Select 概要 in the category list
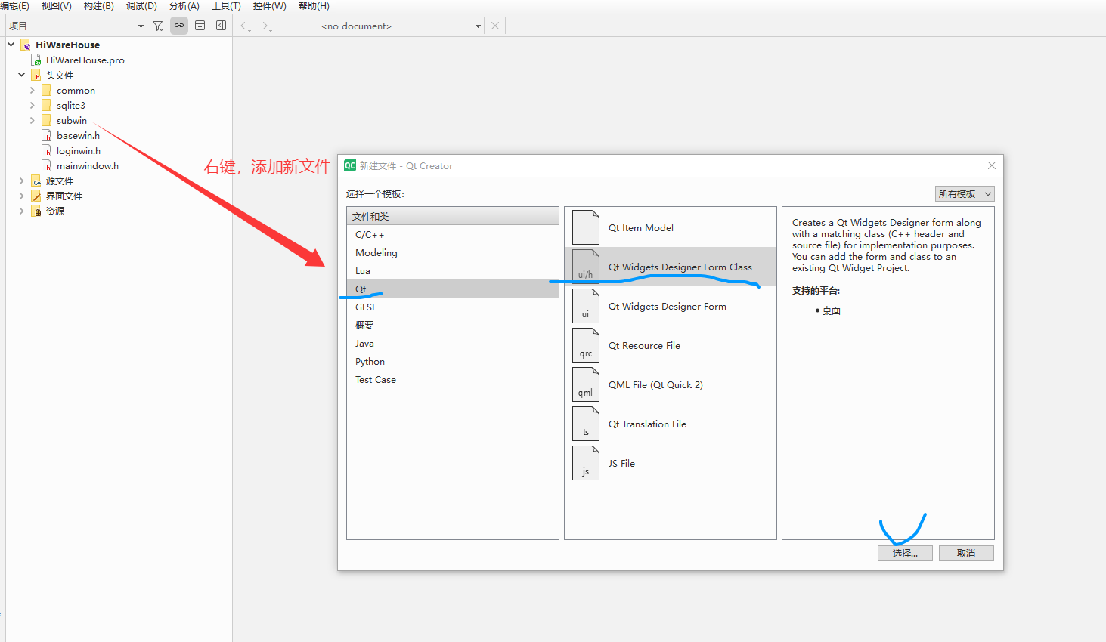Screen dimensions: 1106x642 point(453,326)
